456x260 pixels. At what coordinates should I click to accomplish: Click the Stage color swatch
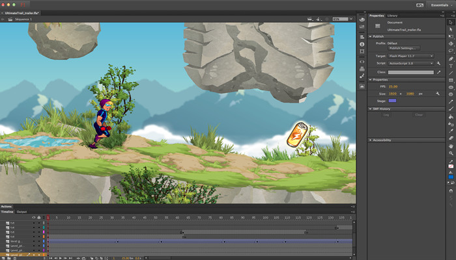392,101
